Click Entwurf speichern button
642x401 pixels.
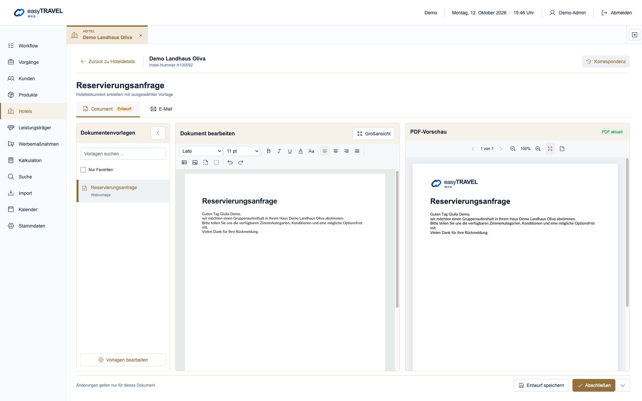(x=541, y=385)
